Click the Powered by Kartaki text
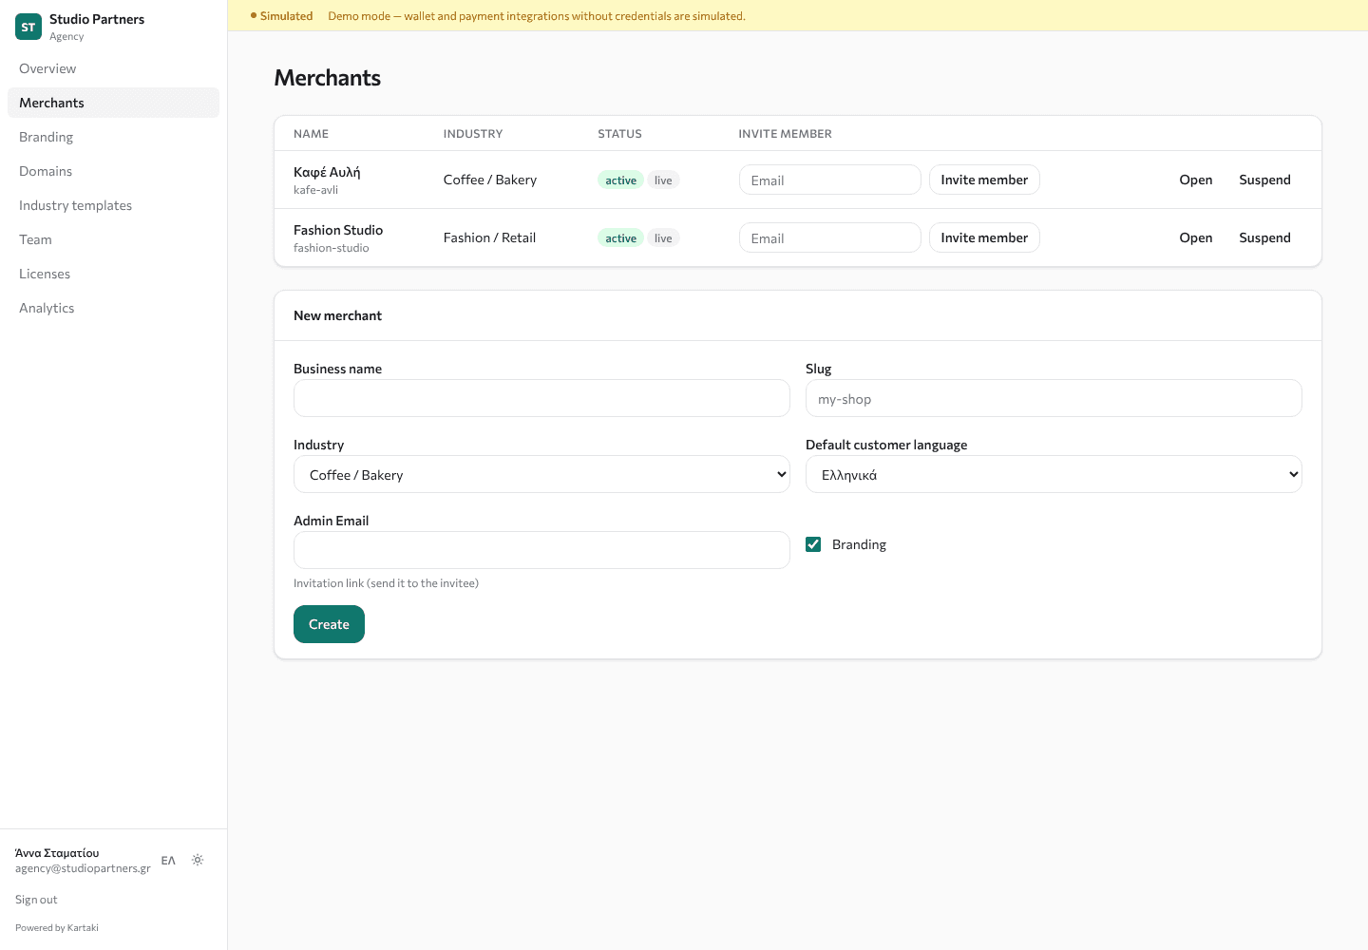The height and width of the screenshot is (950, 1368). 57,928
